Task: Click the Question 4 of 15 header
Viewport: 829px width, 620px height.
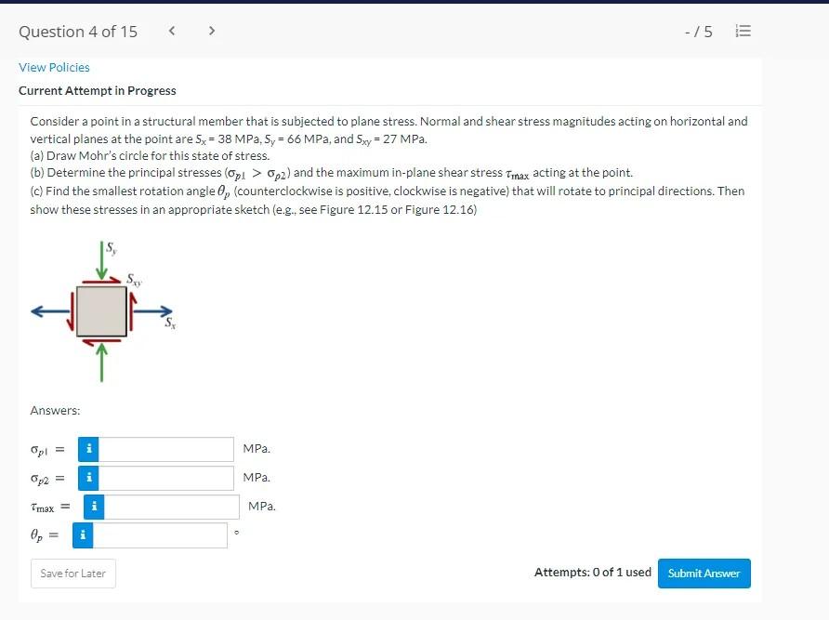Action: click(x=77, y=31)
